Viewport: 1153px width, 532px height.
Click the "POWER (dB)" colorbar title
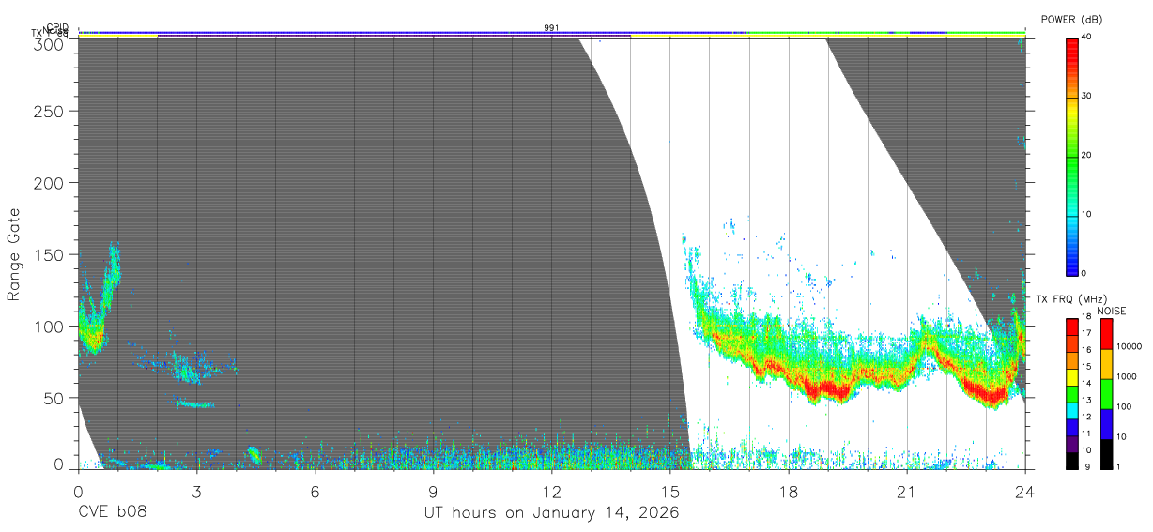click(1072, 19)
